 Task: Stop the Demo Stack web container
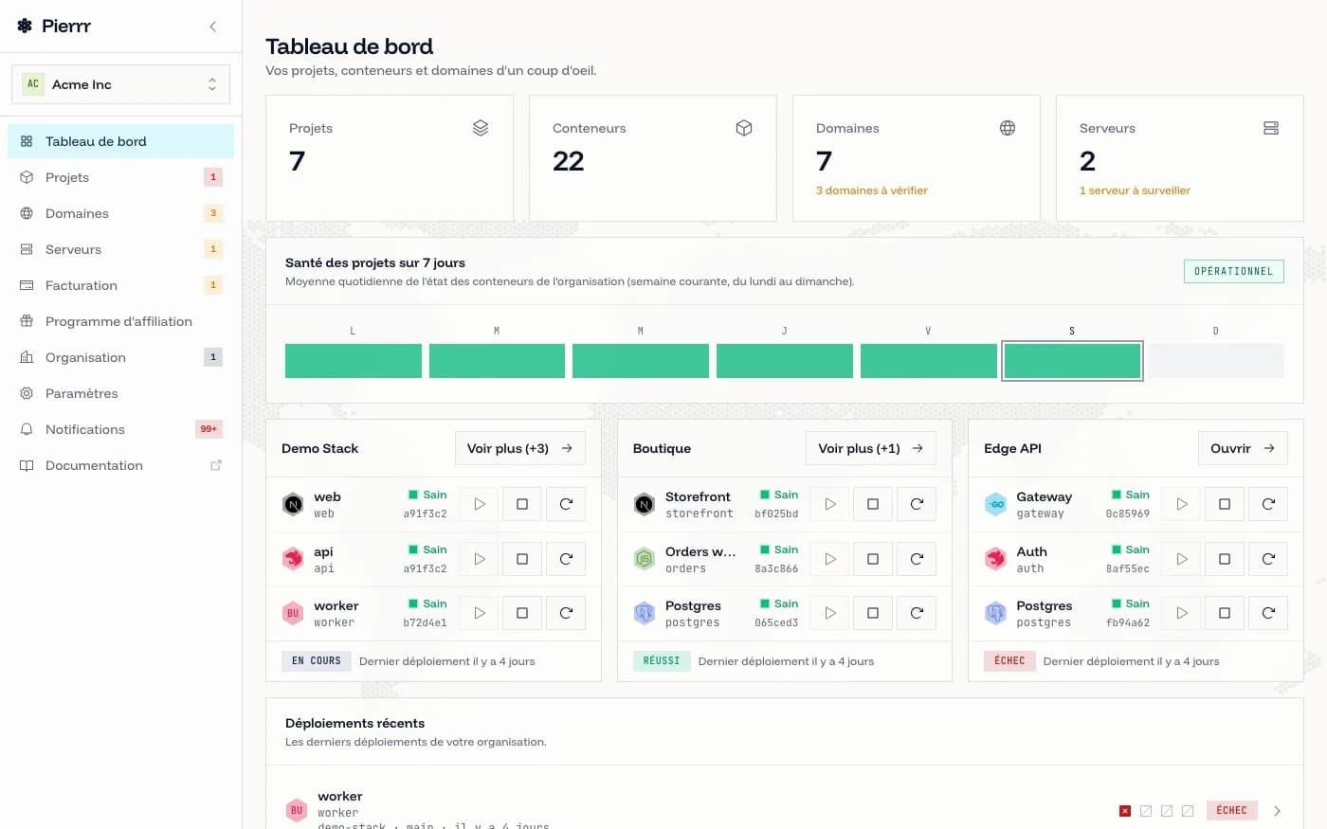522,504
